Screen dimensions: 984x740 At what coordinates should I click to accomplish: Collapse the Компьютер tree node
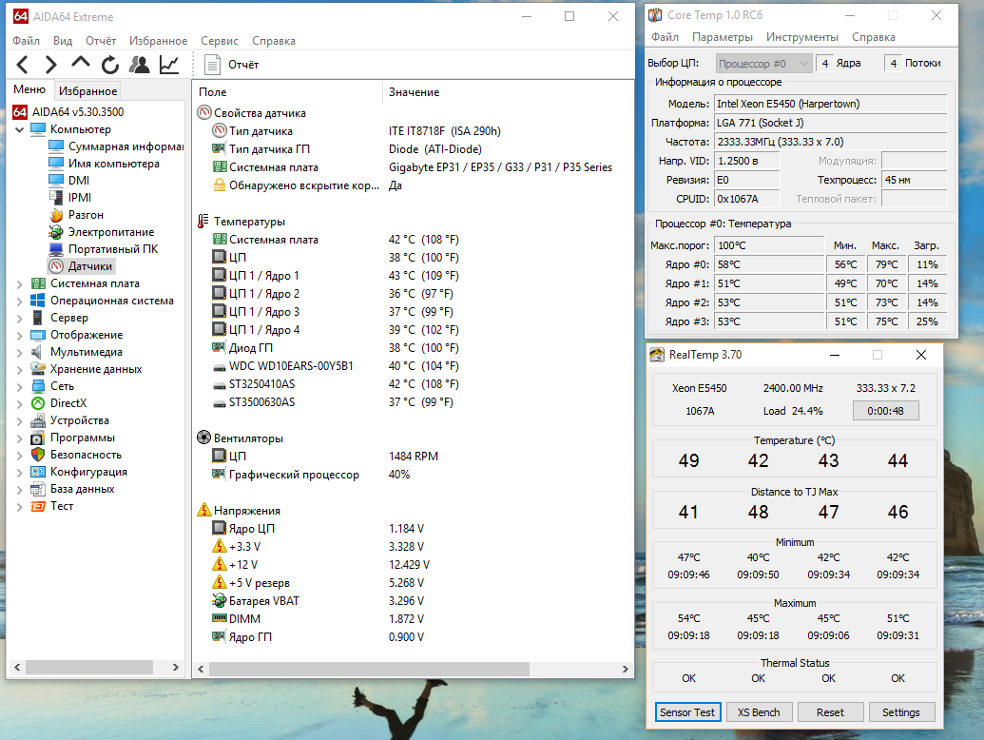tap(19, 129)
